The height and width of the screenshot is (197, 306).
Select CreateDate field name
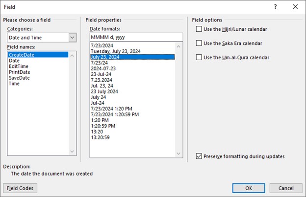tap(38, 55)
